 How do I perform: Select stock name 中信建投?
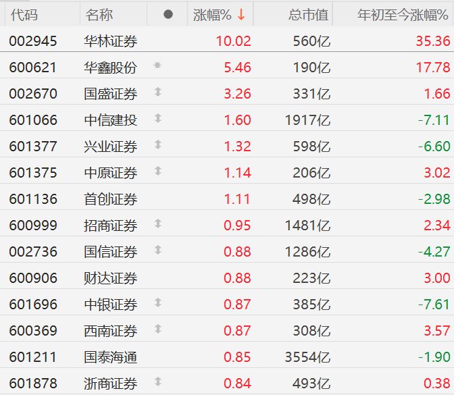(111, 120)
